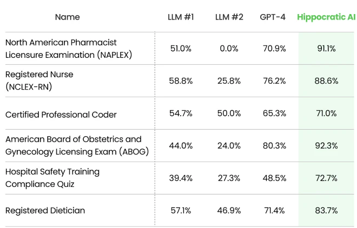Click the 24.0% LLM #2 ABOG value
The width and height of the screenshot is (357, 228).
229,146
